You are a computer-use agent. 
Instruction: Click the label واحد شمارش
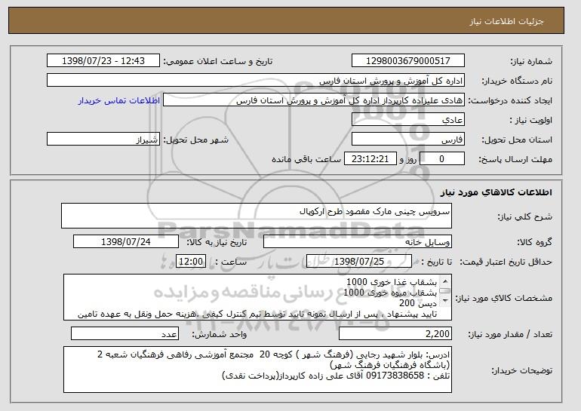pos(220,334)
